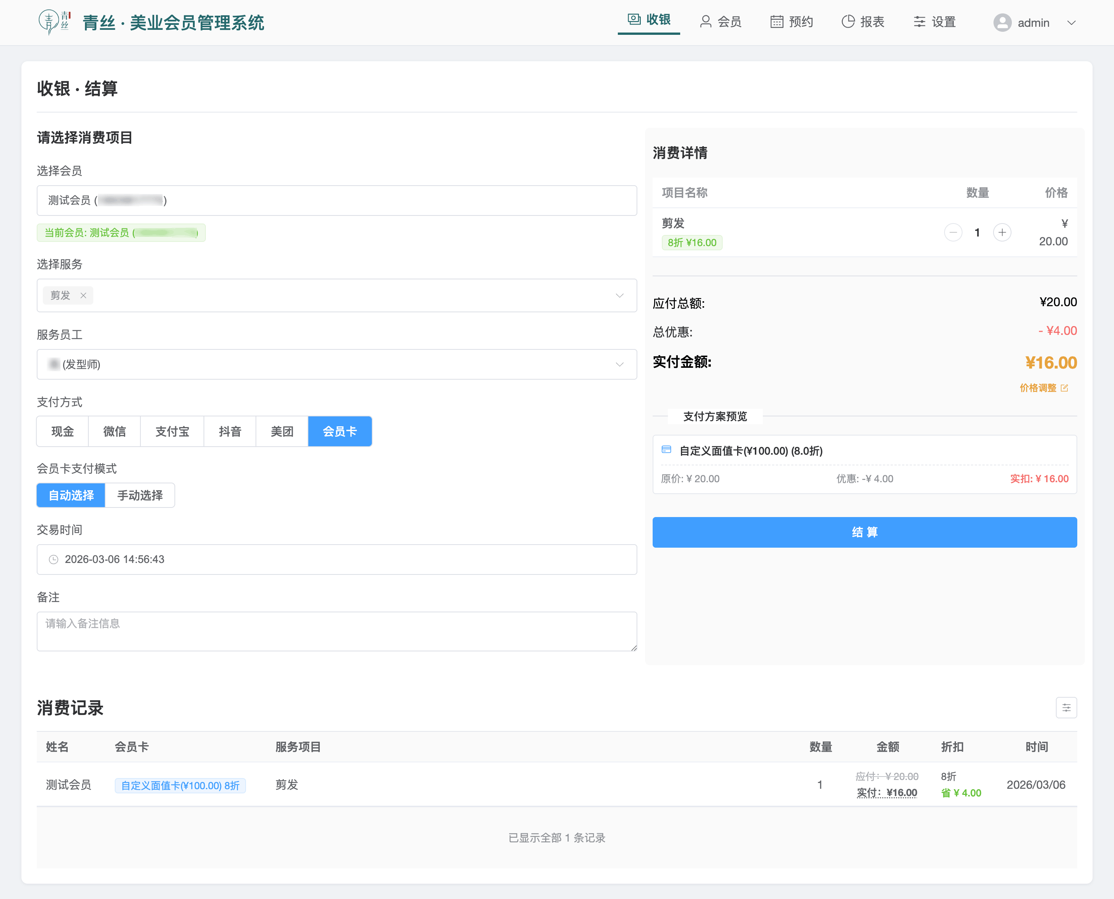Screen dimensions: 1114x899
Task: Select 支付宝 payment method
Action: 173,431
